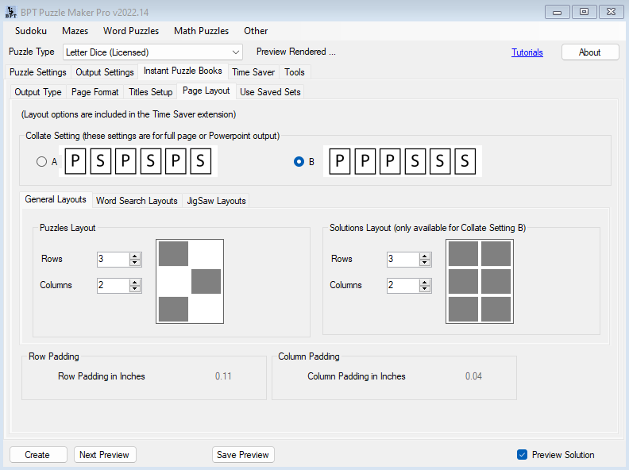Open the Titles Setup tab
Image resolution: width=629 pixels, height=470 pixels.
150,92
